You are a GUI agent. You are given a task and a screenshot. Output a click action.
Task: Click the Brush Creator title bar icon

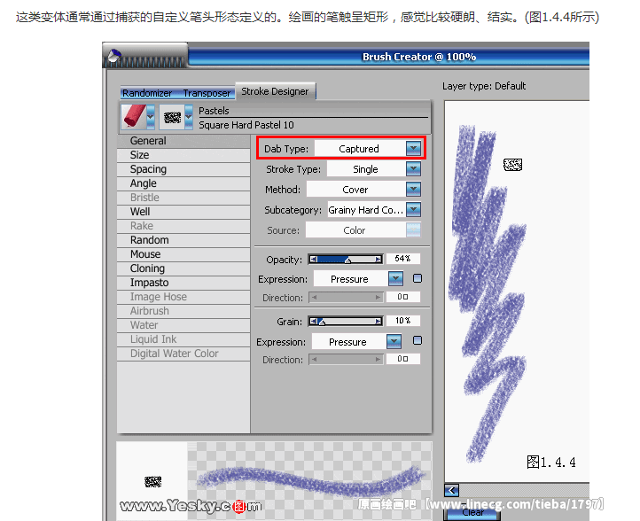coord(113,57)
